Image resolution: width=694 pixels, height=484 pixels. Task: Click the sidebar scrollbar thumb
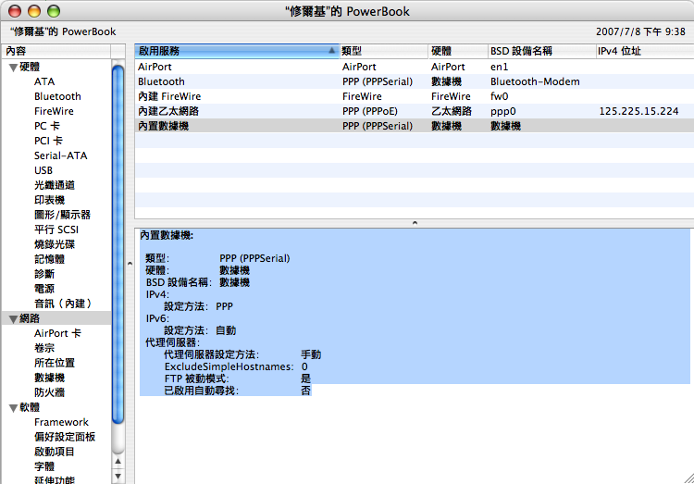[118, 244]
